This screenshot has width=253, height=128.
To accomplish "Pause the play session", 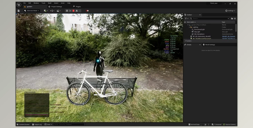I will (67, 11).
